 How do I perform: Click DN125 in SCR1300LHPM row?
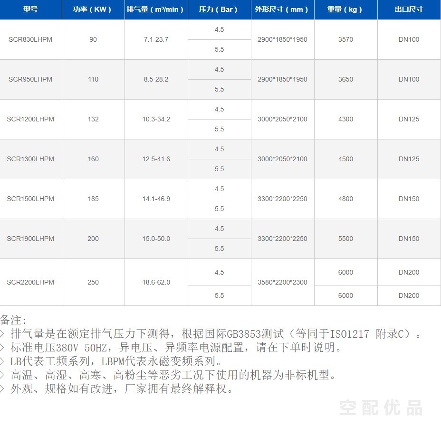[x=409, y=159]
